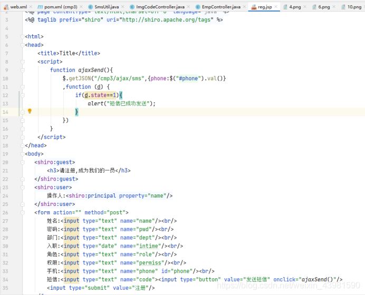Click the name="dept" attribute on line 29
The height and width of the screenshot is (295, 365).
coord(138,238)
